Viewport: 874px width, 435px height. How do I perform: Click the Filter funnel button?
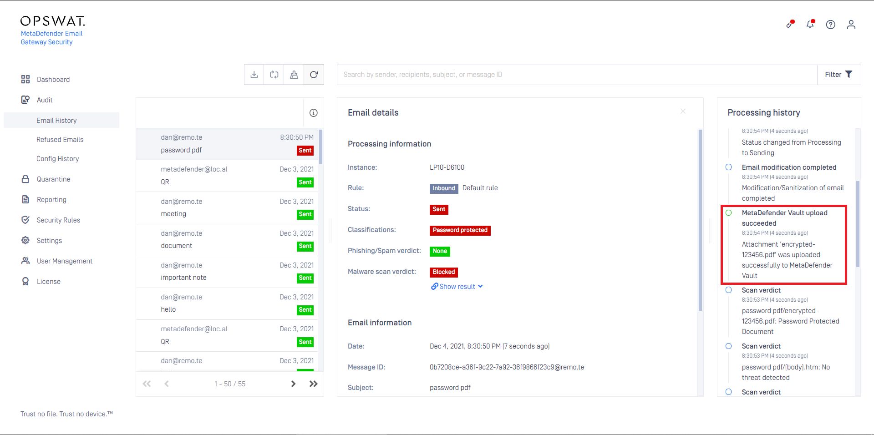[839, 75]
